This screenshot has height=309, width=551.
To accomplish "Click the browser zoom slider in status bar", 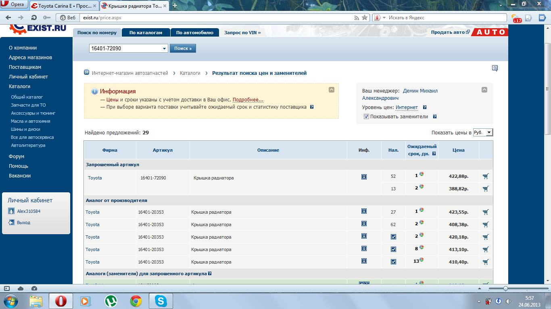I will 505,288.
